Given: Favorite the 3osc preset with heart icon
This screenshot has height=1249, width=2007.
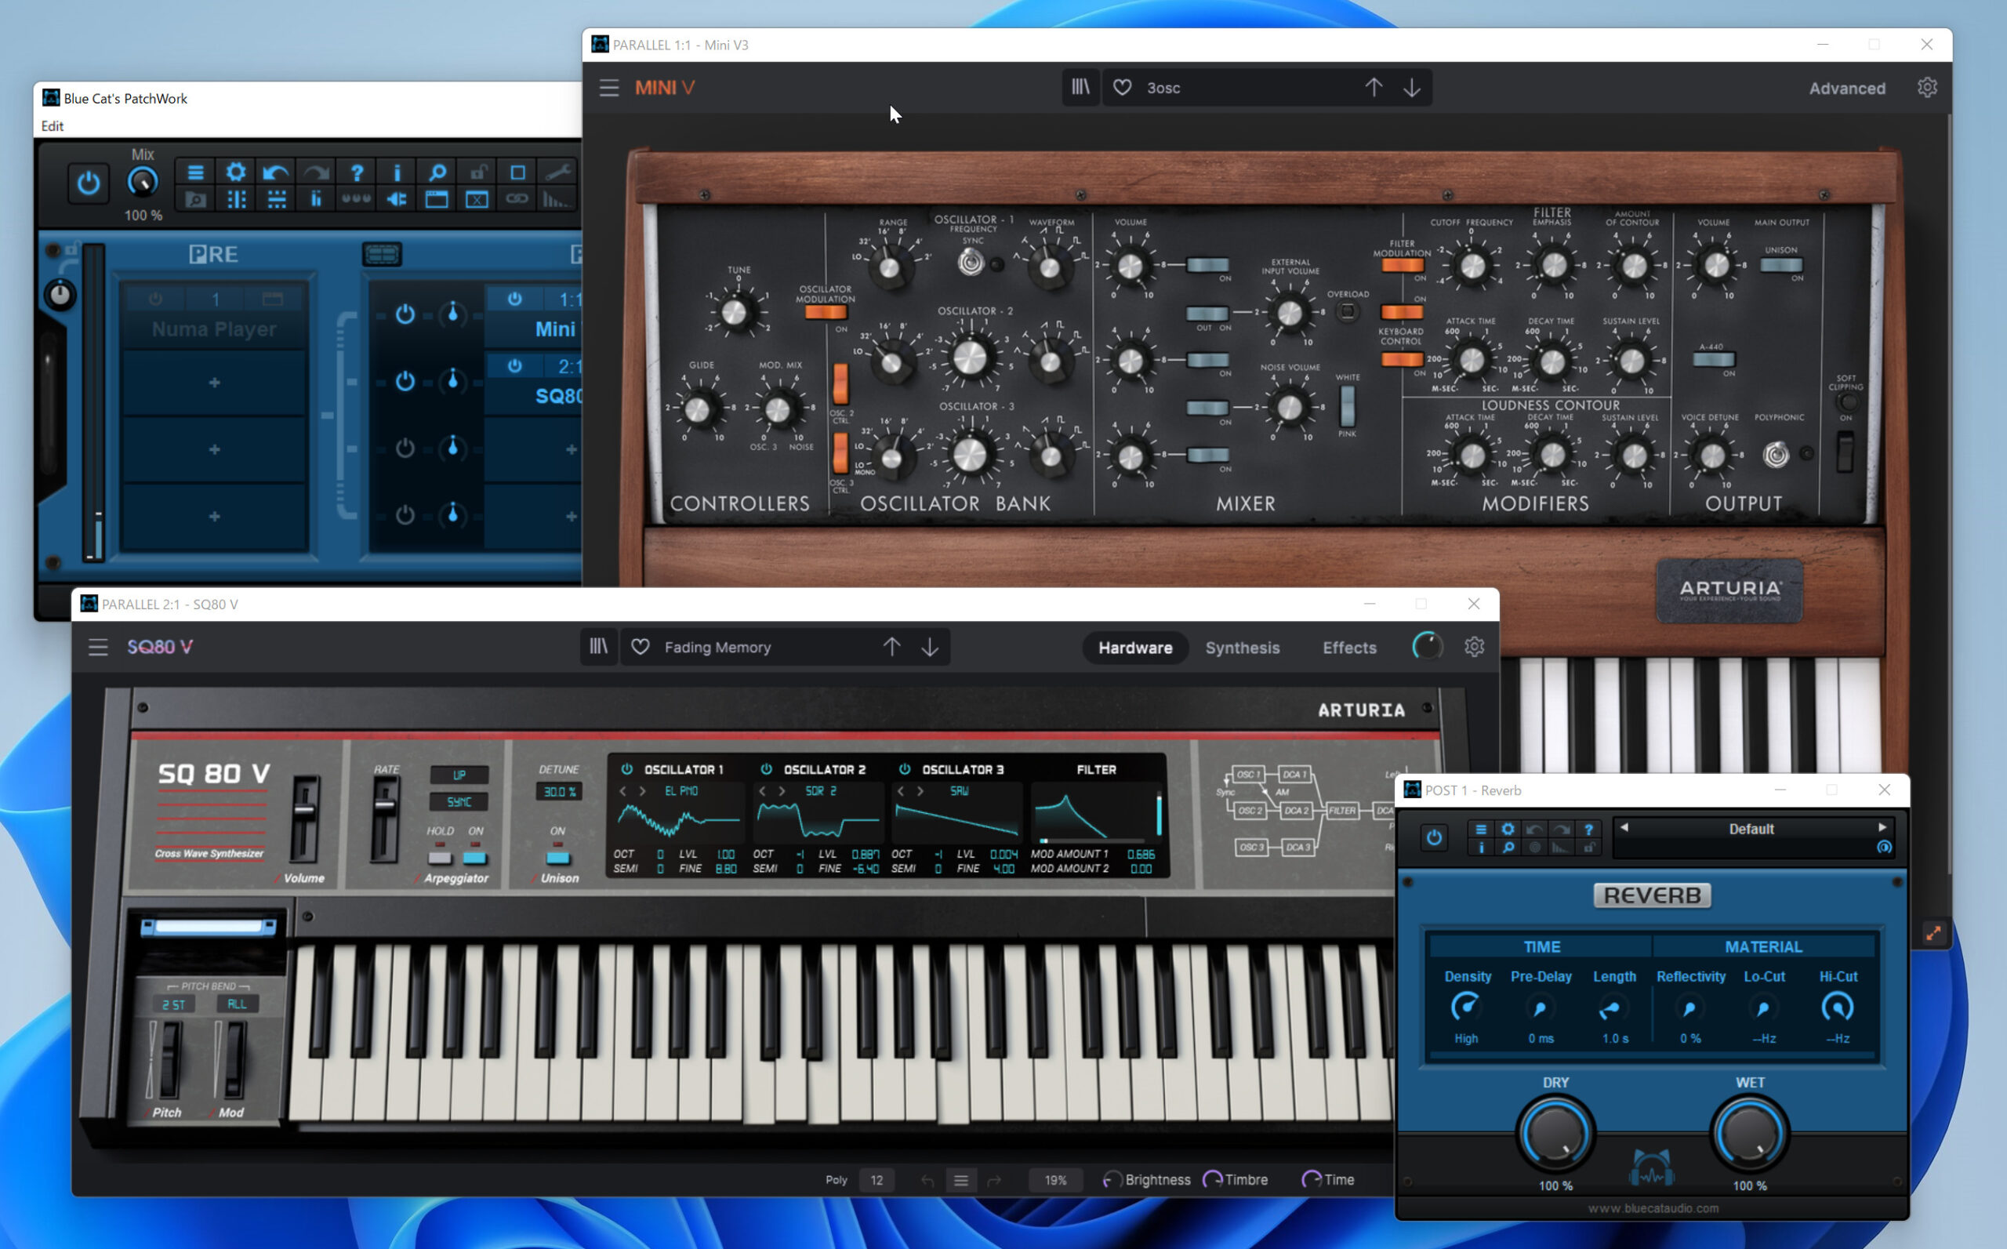Looking at the screenshot, I should 1123,88.
